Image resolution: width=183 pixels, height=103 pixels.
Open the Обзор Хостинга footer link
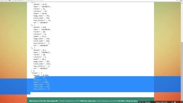[132, 101]
